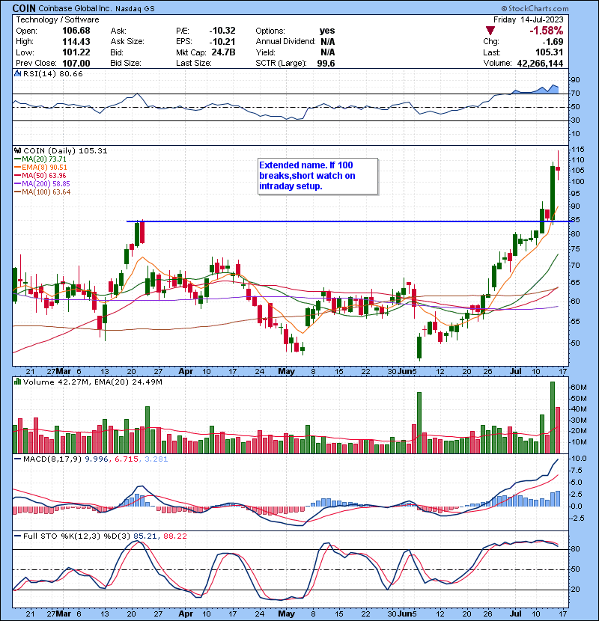The image size is (599, 621).
Task: Select the Low value 101.22
Action: coord(76,52)
